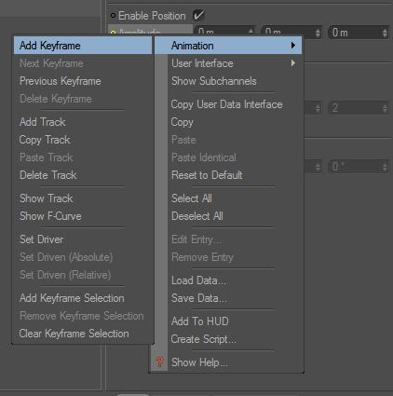
Task: Toggle the Enable Position checkbox
Action: [198, 15]
